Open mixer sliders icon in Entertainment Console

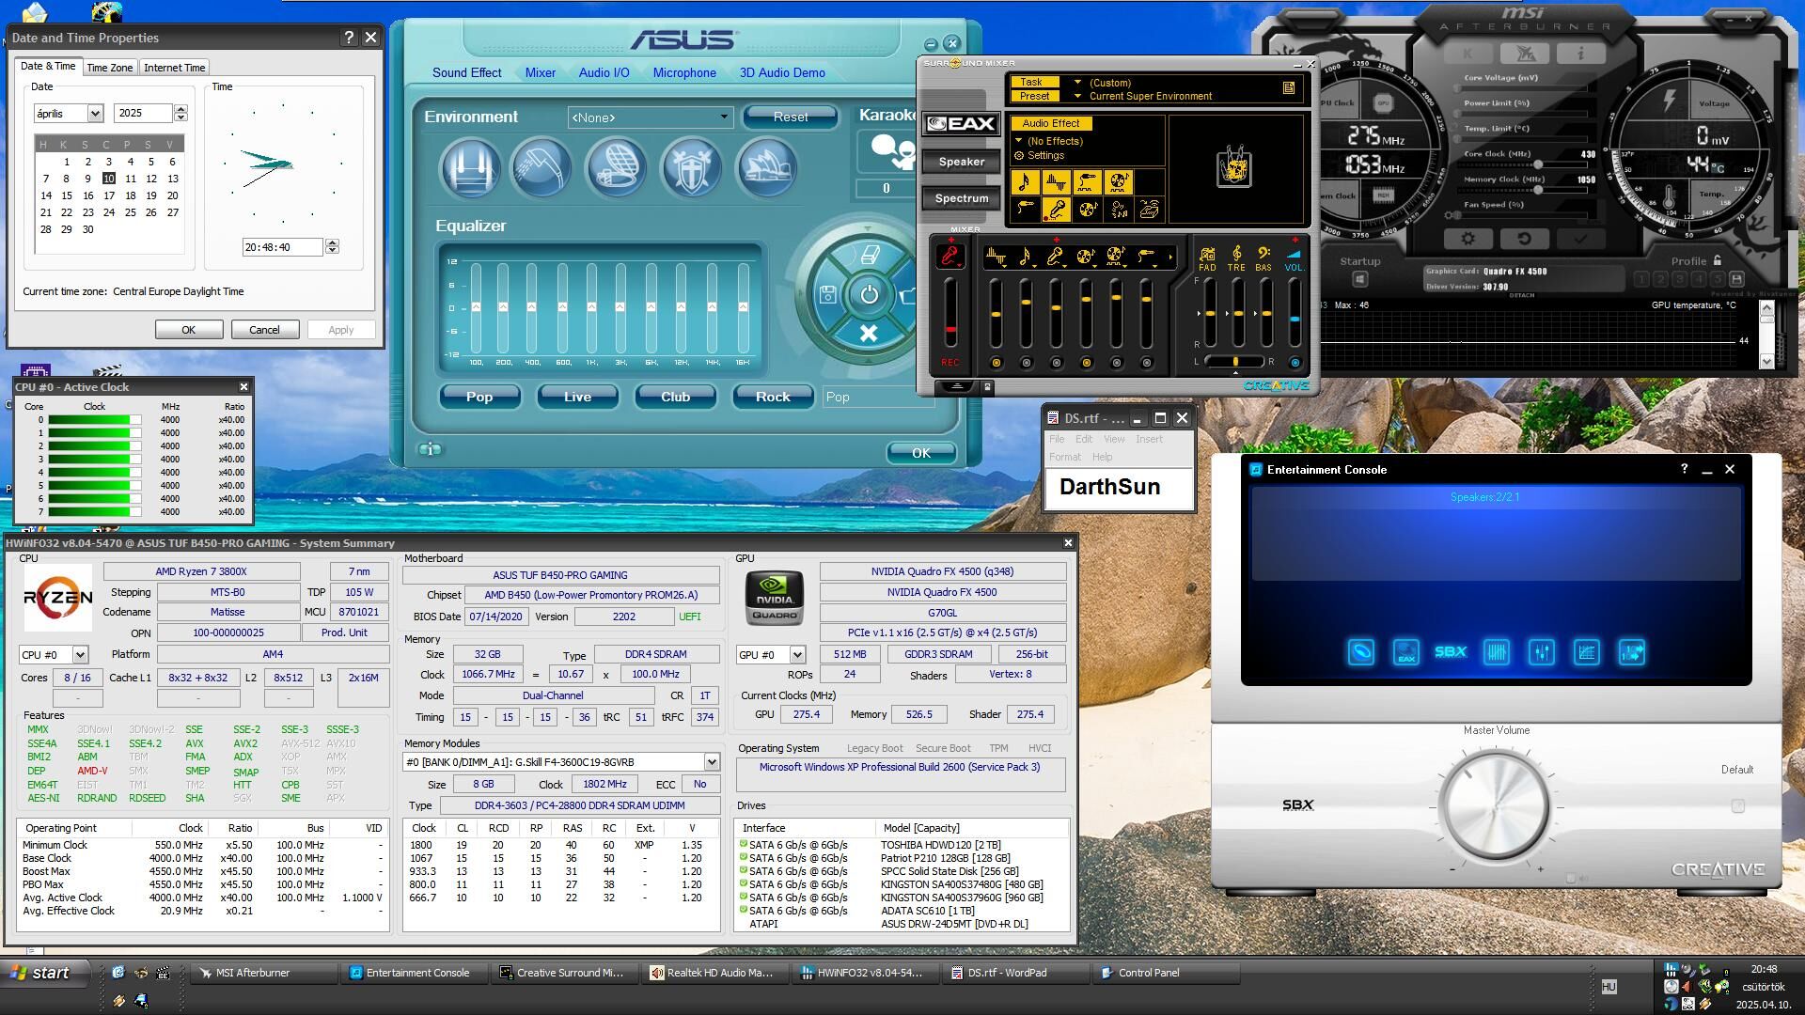point(1541,652)
